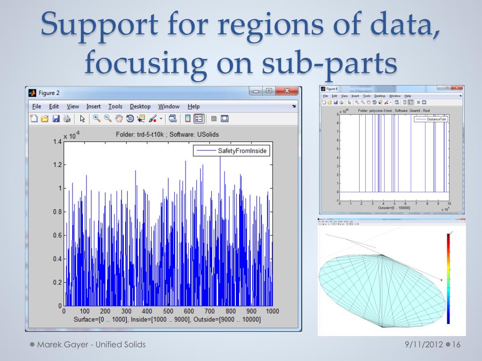
Task: Open Insert menu in Figure 6
Action: click(355, 96)
